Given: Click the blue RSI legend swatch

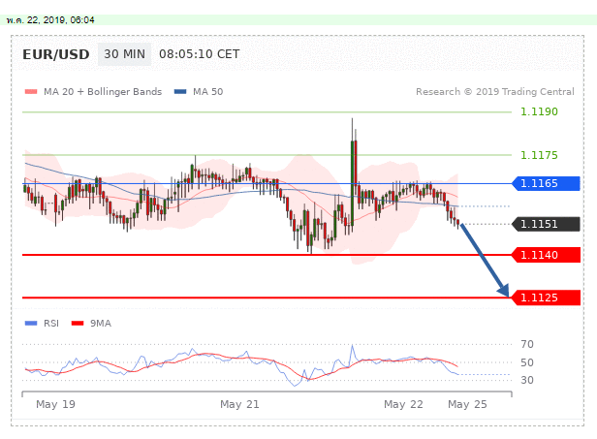Looking at the screenshot, I should (x=31, y=324).
